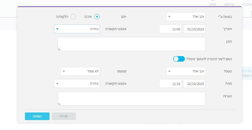The width and height of the screenshot is (252, 130).
Task: Select the הלקוח/ה initiator radio button
Action: point(73,17)
